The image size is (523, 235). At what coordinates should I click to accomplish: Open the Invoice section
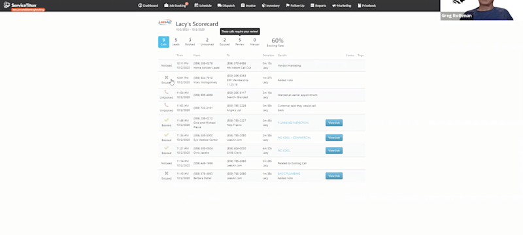pyautogui.click(x=248, y=6)
